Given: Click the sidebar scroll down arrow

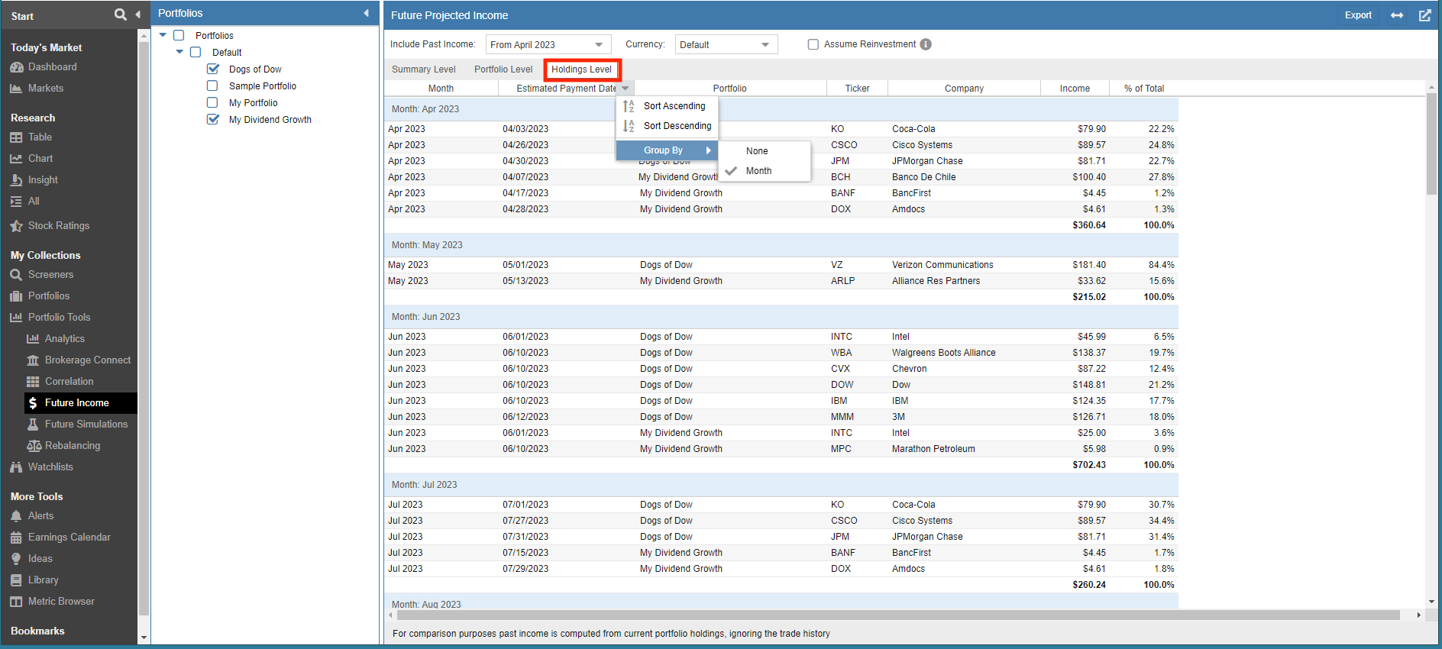Looking at the screenshot, I should pyautogui.click(x=144, y=638).
